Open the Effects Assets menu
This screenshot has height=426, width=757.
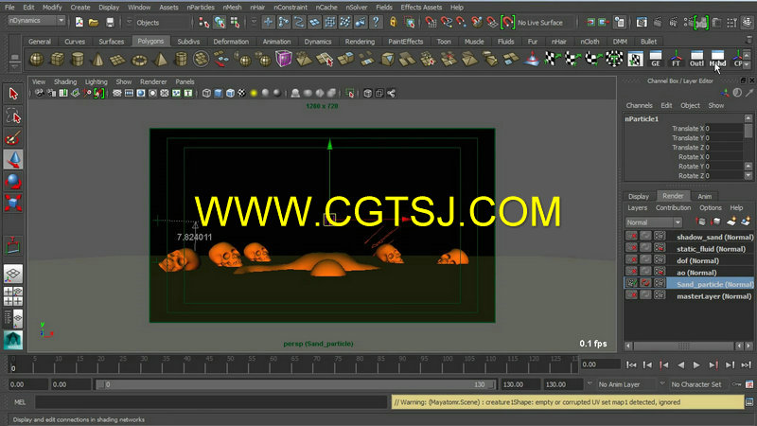[x=421, y=8]
